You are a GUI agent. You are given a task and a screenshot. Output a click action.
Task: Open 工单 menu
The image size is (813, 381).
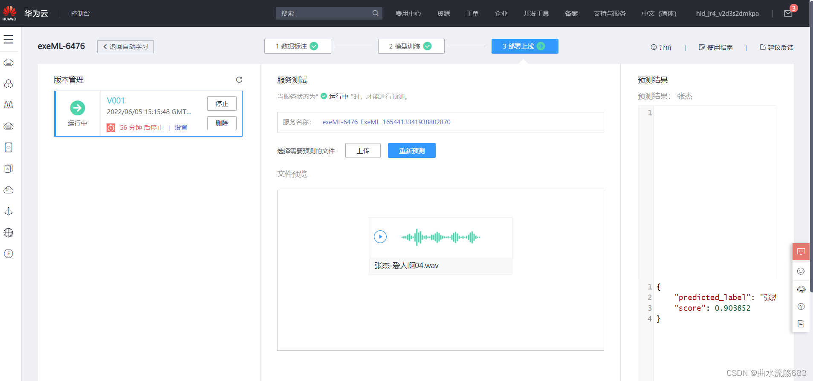point(472,13)
